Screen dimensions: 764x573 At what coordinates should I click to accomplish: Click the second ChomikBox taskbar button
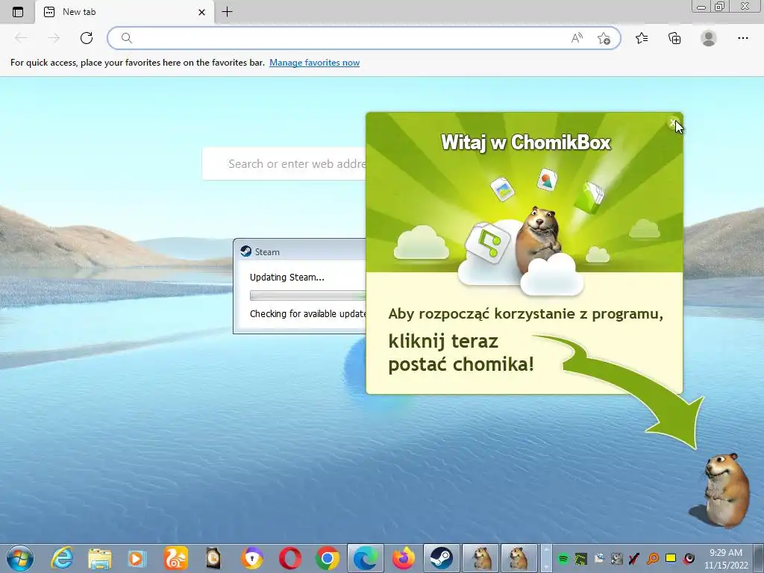coord(519,558)
